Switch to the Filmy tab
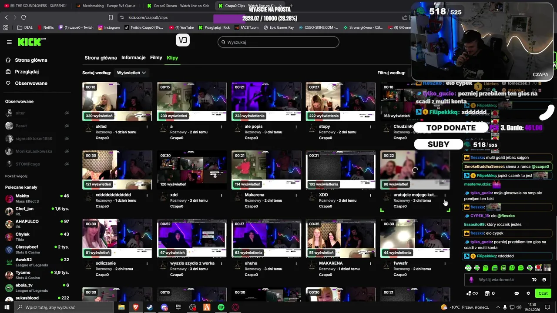Viewport: 557px width, 313px height. tap(156, 58)
